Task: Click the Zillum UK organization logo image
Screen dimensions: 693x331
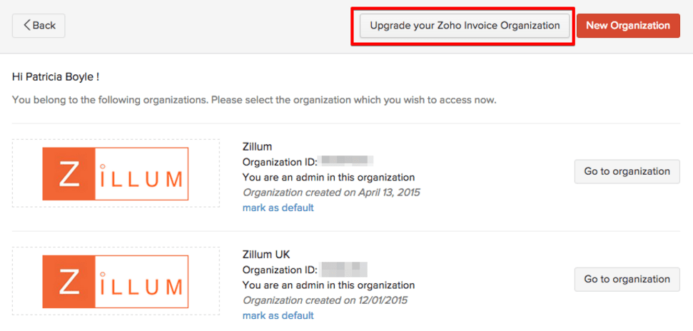Action: pos(116,281)
